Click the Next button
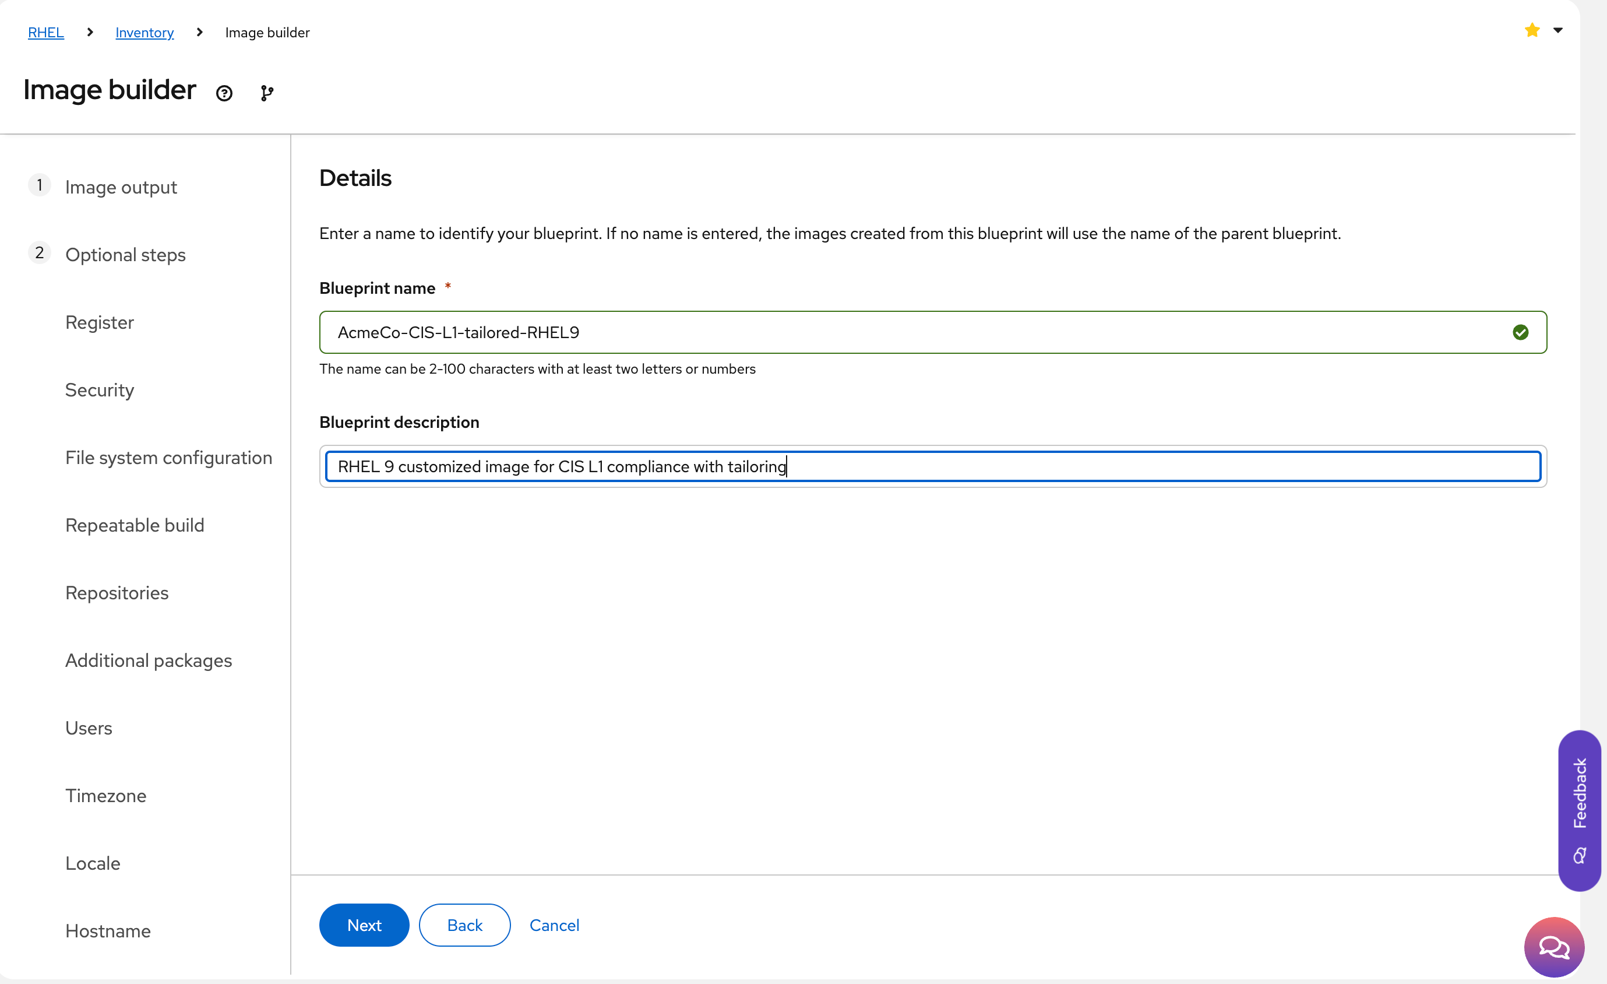 (364, 925)
